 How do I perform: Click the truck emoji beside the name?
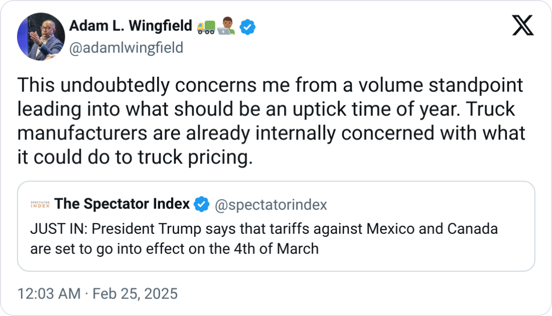click(207, 27)
